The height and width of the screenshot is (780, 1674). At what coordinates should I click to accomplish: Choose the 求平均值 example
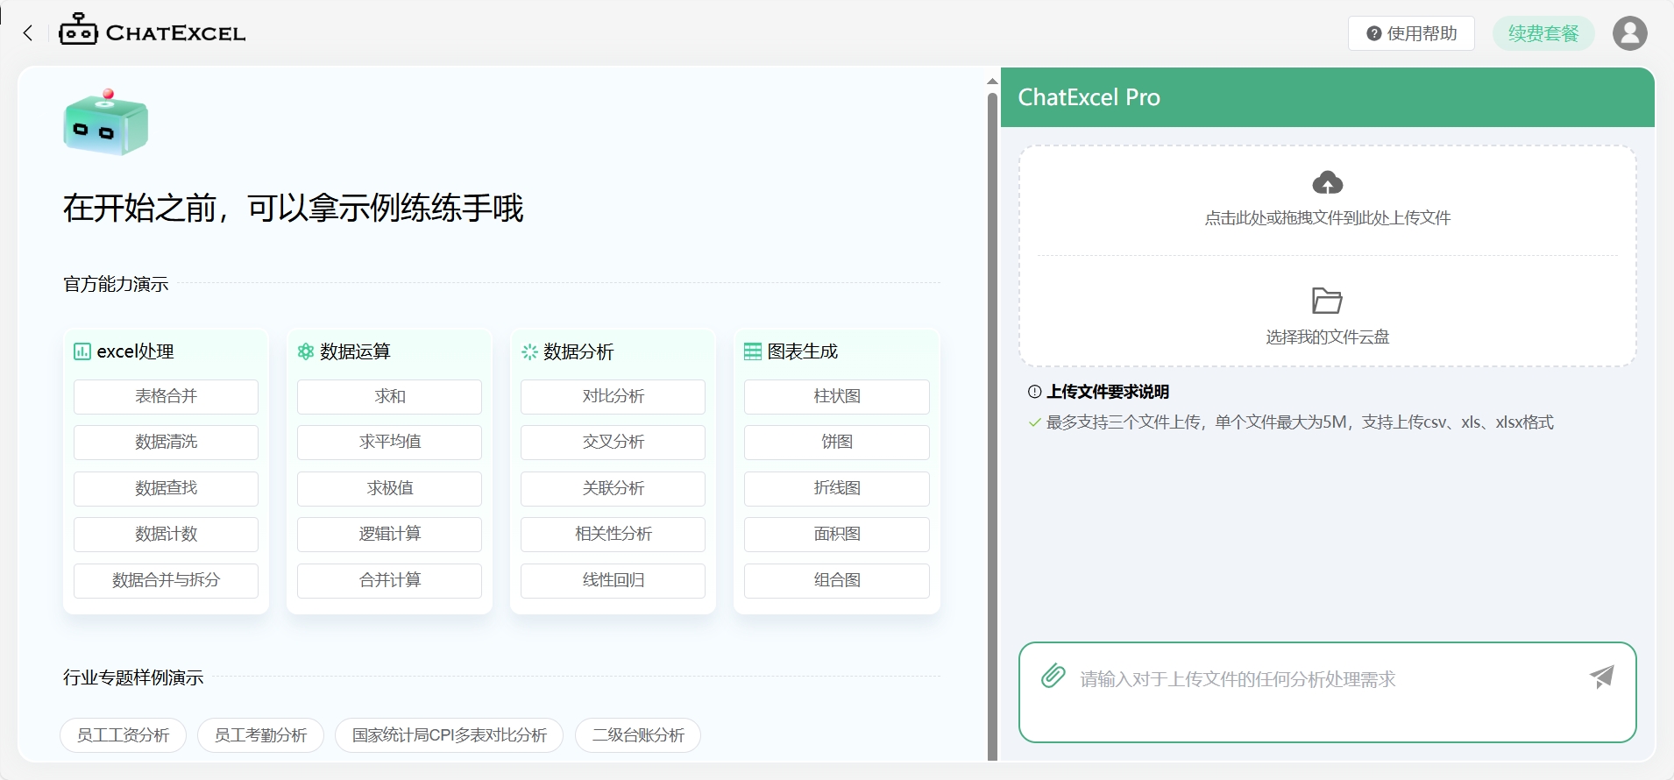(x=389, y=442)
